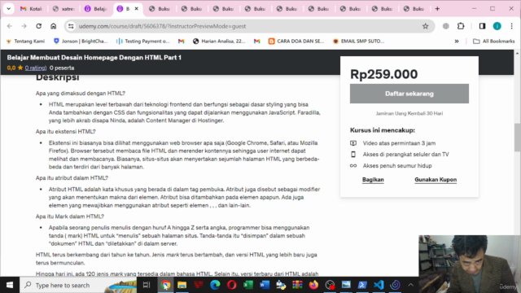Open the browser home page

click(53, 26)
